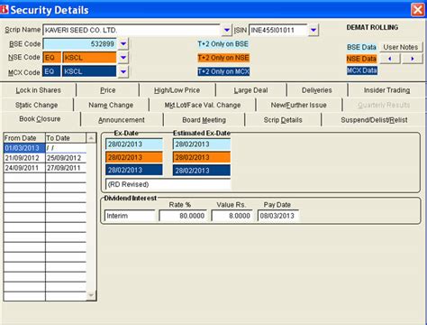Click the dark blue Estimated Ex-Date field

(x=202, y=171)
